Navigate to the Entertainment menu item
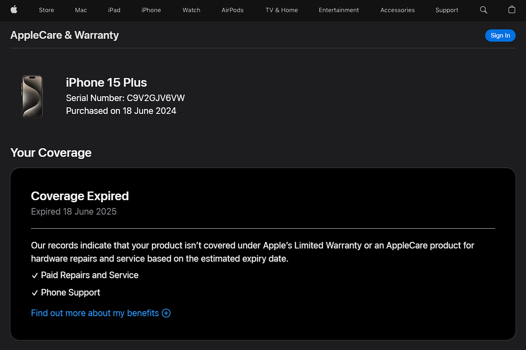Image resolution: width=526 pixels, height=350 pixels. pos(339,10)
